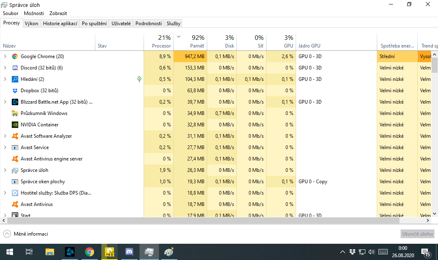Expand the Blizzard Battle.net App group
Image resolution: width=438 pixels, height=260 pixels.
5,102
